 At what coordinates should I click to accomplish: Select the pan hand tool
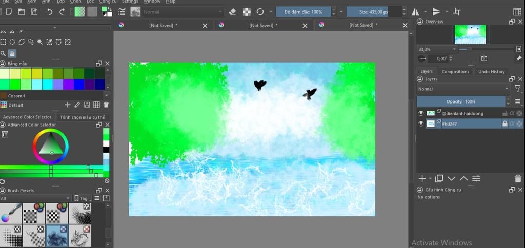click(x=12, y=54)
